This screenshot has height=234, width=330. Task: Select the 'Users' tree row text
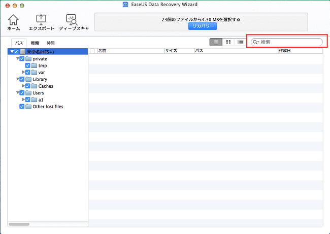tap(38, 93)
